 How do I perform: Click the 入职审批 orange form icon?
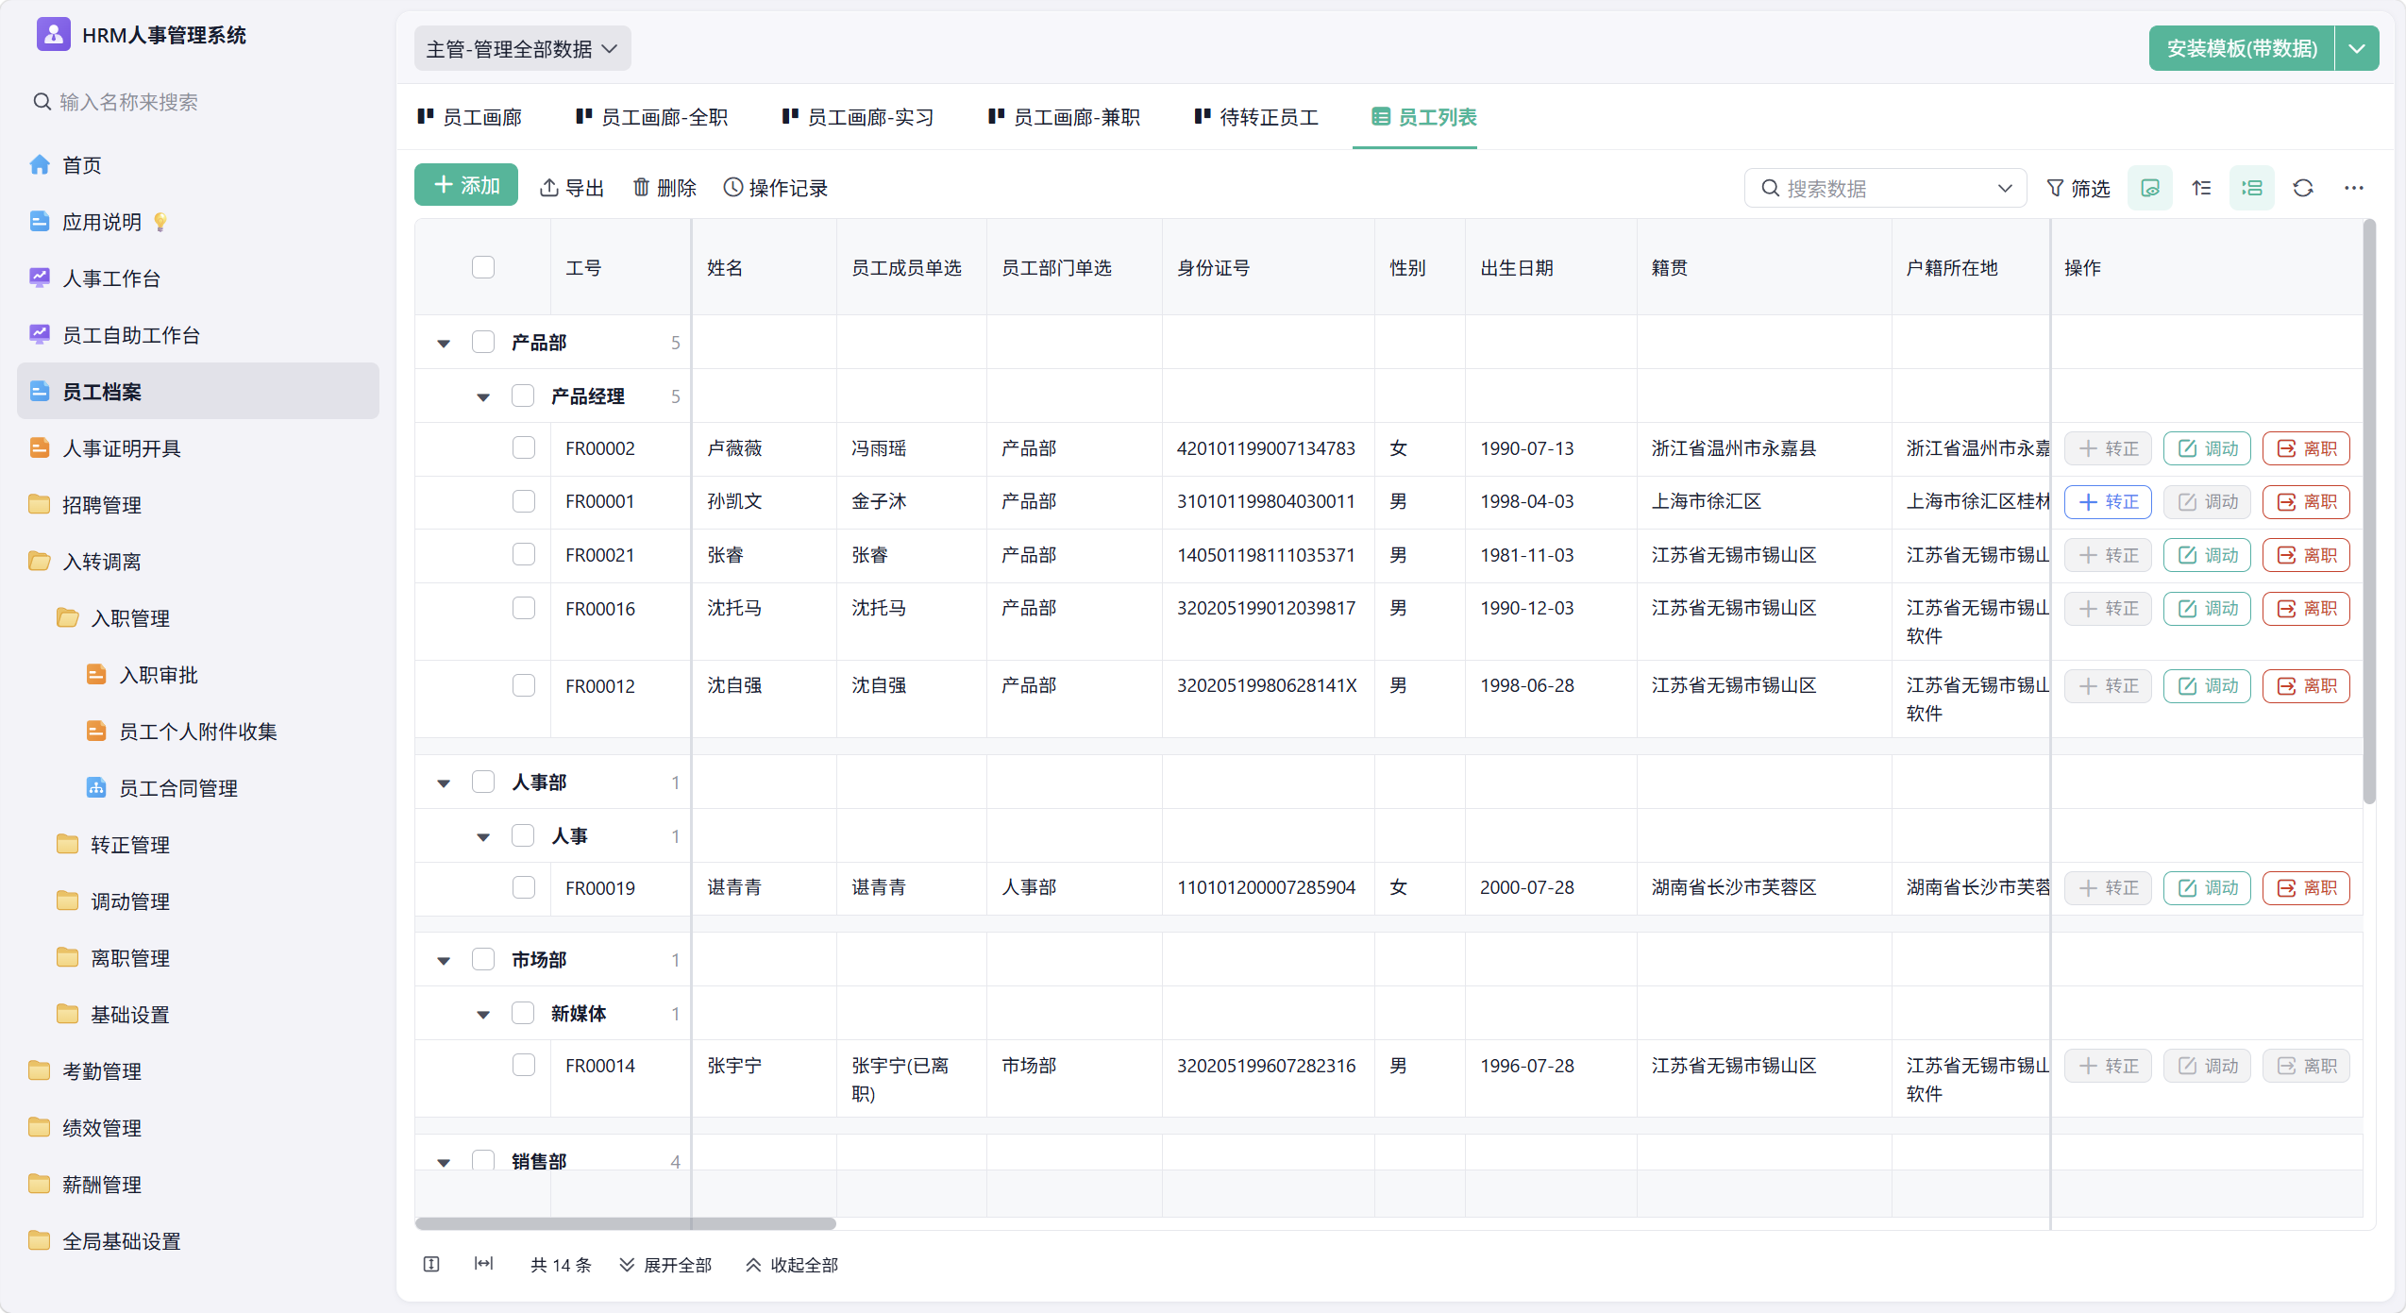pyautogui.click(x=96, y=675)
